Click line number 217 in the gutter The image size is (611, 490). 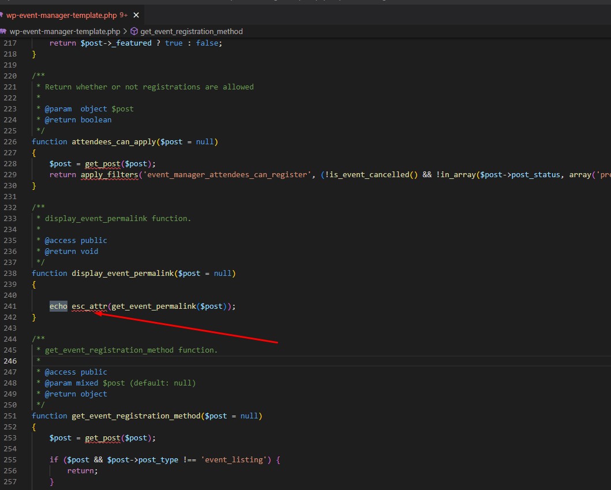10,43
